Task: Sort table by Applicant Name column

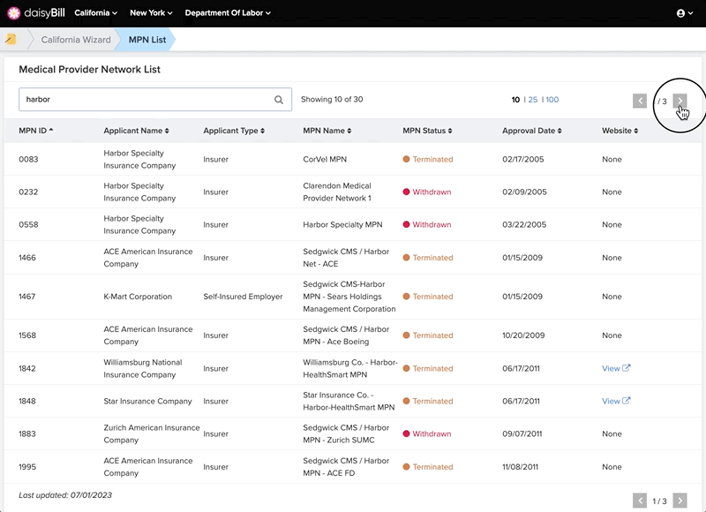Action: pyautogui.click(x=137, y=131)
